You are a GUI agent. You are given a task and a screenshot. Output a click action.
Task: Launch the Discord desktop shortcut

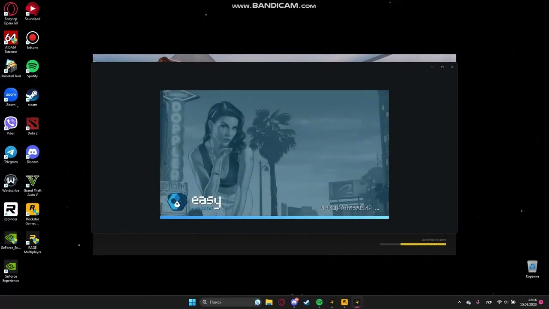pyautogui.click(x=33, y=155)
